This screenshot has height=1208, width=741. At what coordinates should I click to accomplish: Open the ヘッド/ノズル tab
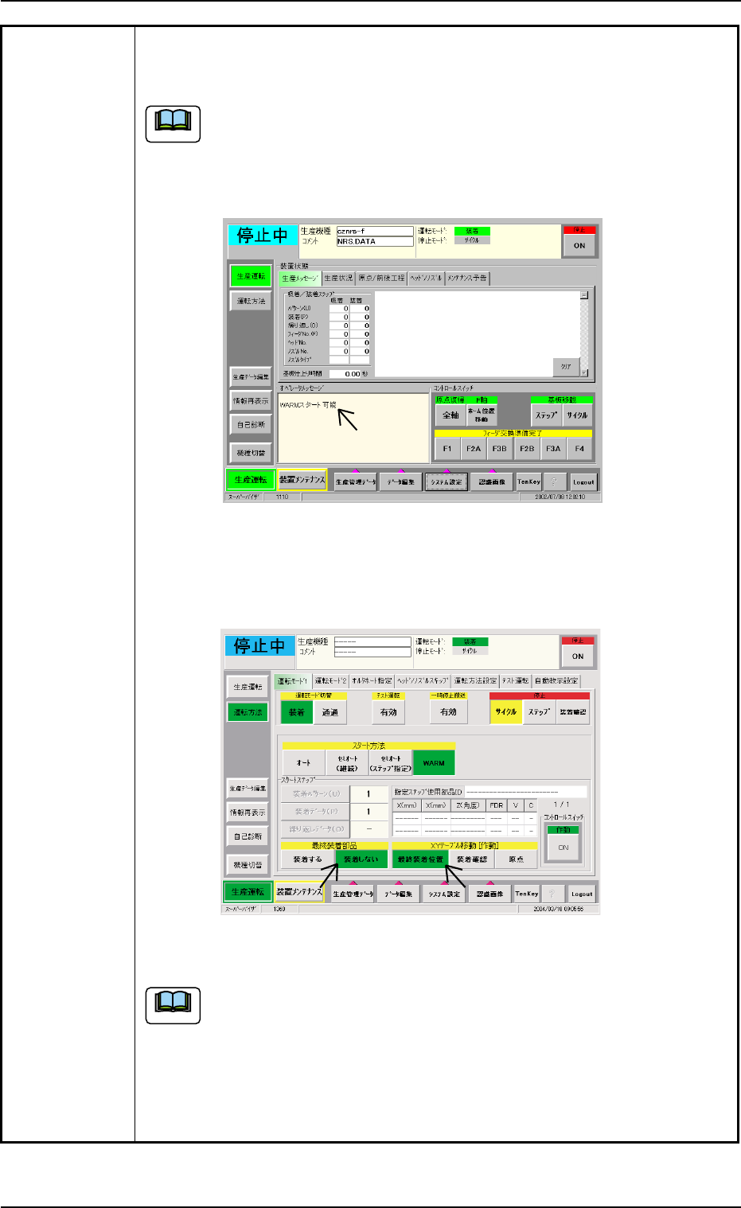click(426, 279)
